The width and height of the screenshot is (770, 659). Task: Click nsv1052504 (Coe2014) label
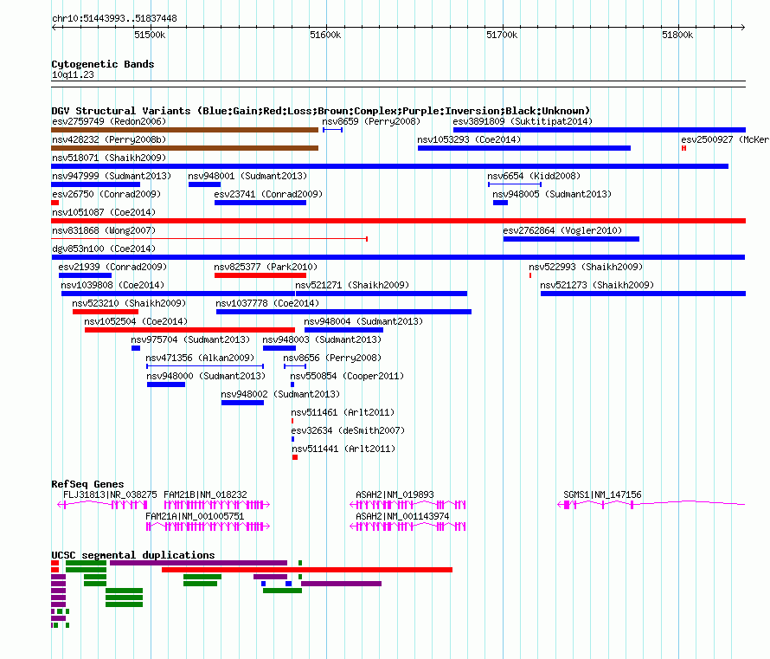136,321
